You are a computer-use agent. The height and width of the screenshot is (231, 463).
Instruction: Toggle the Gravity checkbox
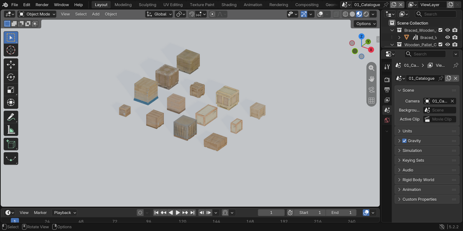pyautogui.click(x=404, y=141)
